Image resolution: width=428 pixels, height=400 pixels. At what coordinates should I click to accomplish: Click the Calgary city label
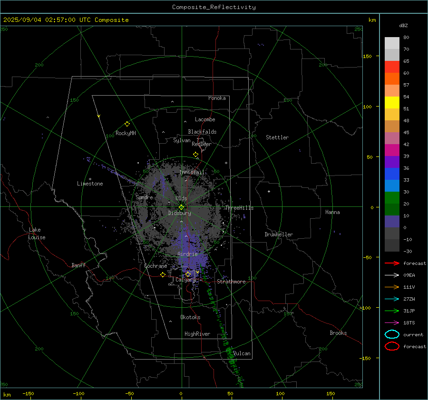(x=185, y=280)
